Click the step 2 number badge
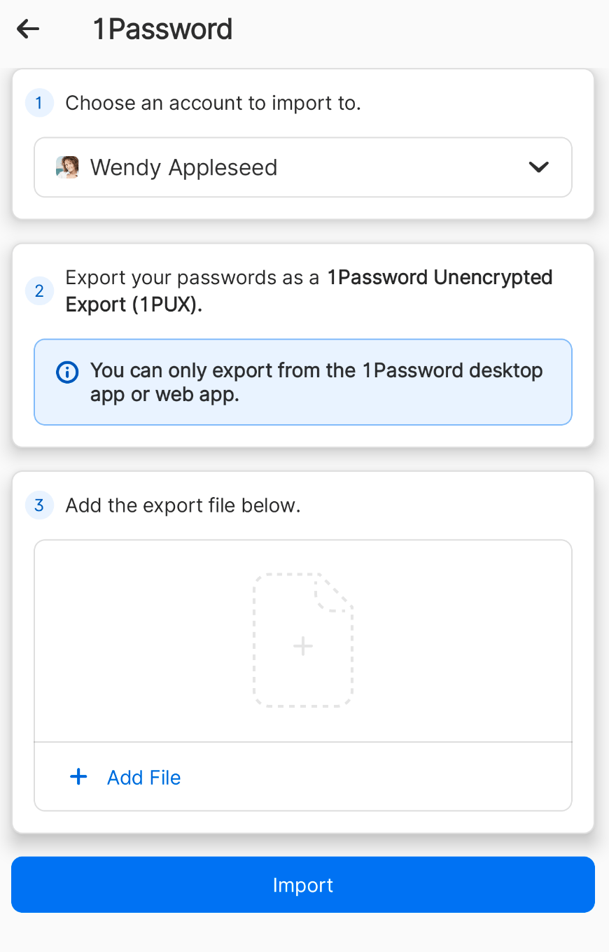Image resolution: width=609 pixels, height=952 pixels. [39, 290]
